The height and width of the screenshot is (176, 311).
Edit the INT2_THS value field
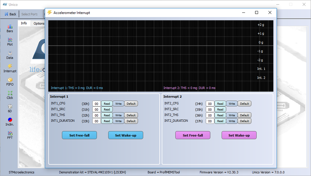click(210, 115)
